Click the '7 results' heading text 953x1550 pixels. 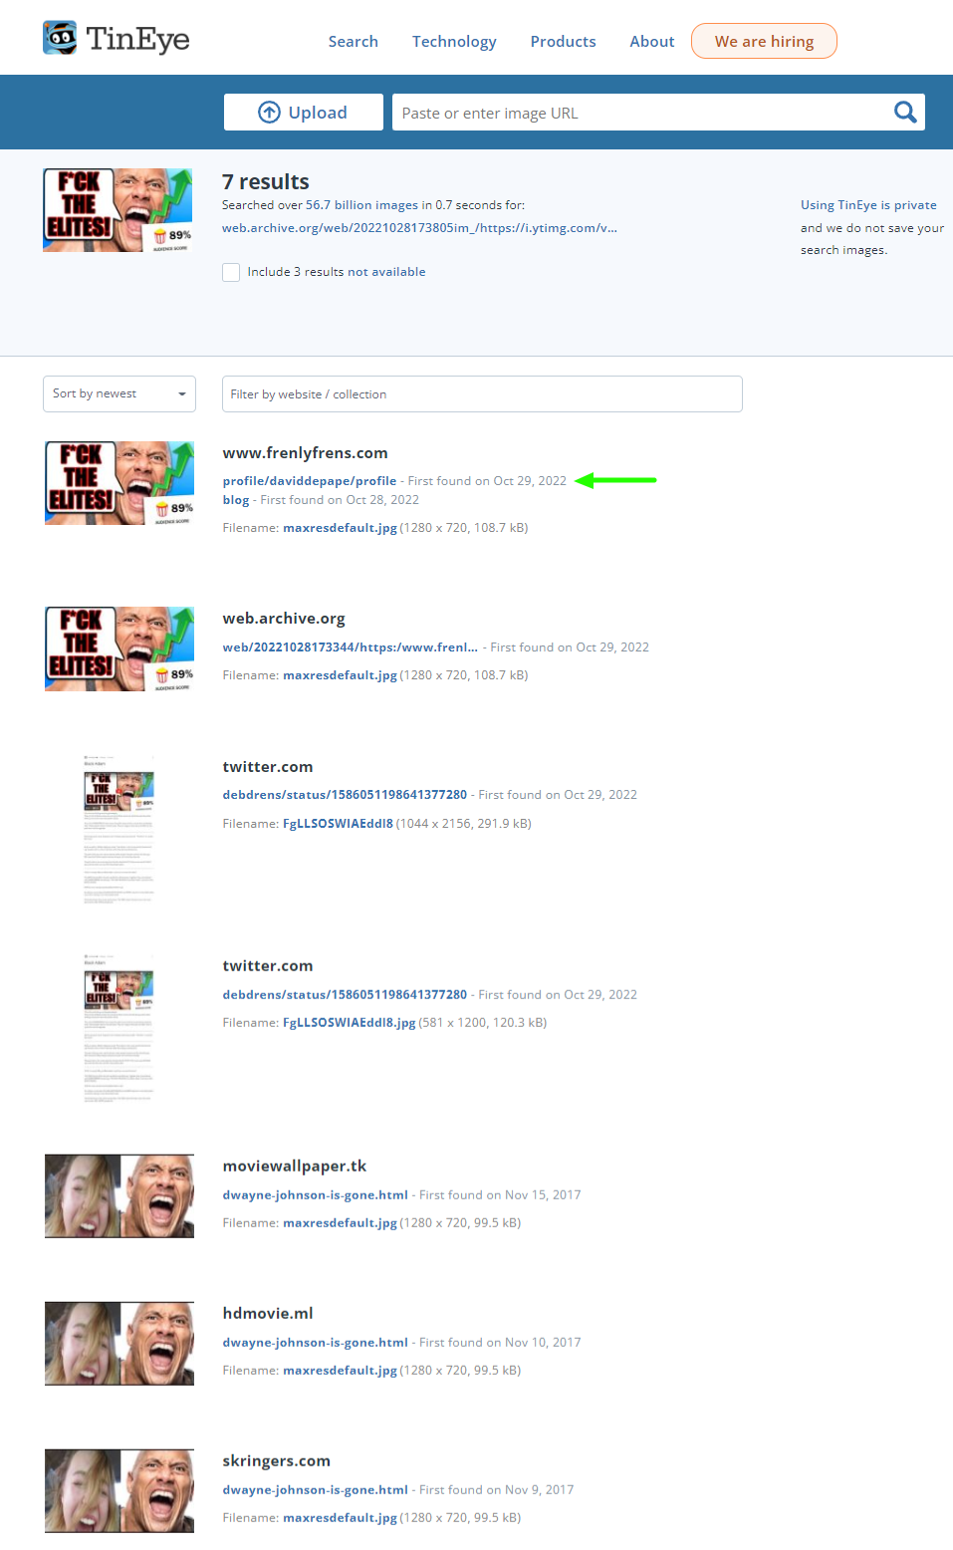click(x=266, y=182)
